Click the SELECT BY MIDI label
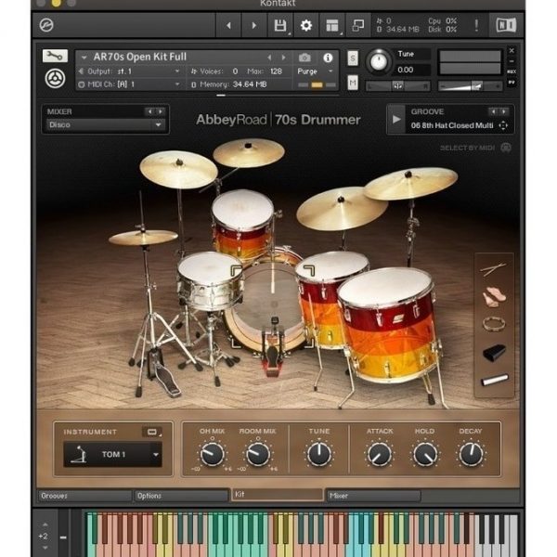Screen dimensions: 557x557 pyautogui.click(x=467, y=148)
